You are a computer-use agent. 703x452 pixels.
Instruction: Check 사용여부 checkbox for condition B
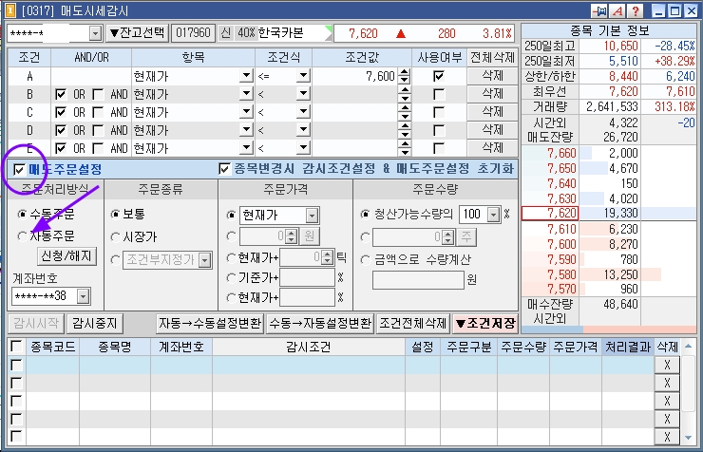pos(439,94)
